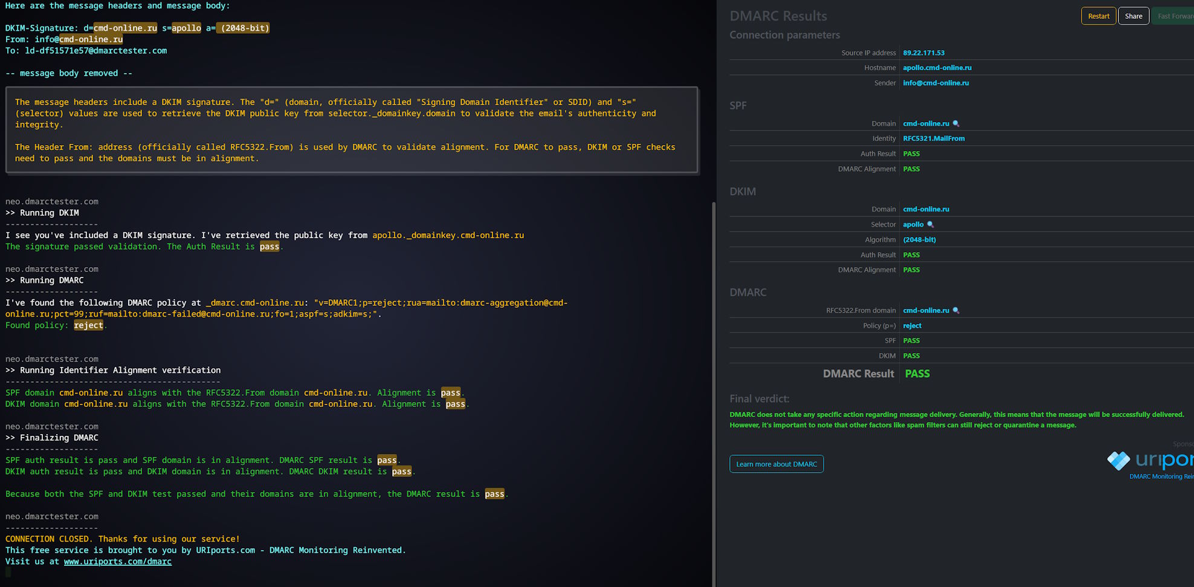Click the RFC5321.MailFrom identity value
This screenshot has height=587, width=1194.
934,138
